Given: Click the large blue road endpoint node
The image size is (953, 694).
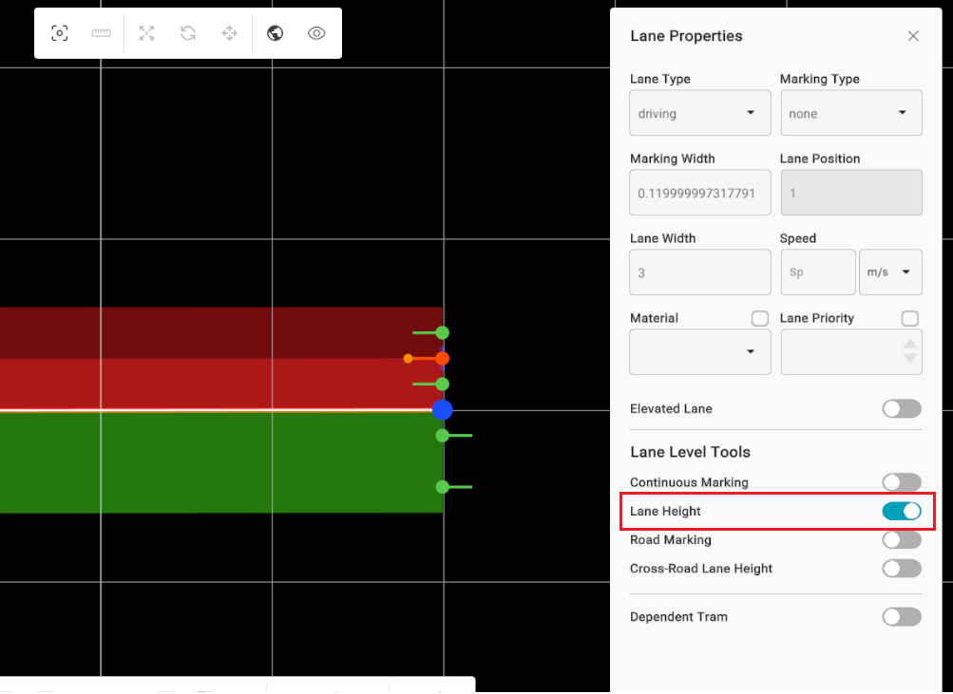Looking at the screenshot, I should tap(442, 410).
